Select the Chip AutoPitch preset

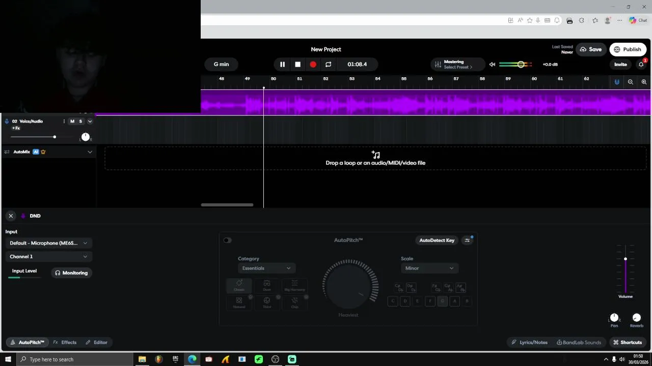294,303
